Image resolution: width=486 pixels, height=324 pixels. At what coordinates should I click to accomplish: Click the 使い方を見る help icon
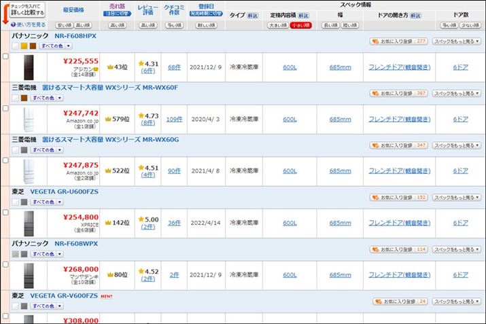click(x=10, y=24)
